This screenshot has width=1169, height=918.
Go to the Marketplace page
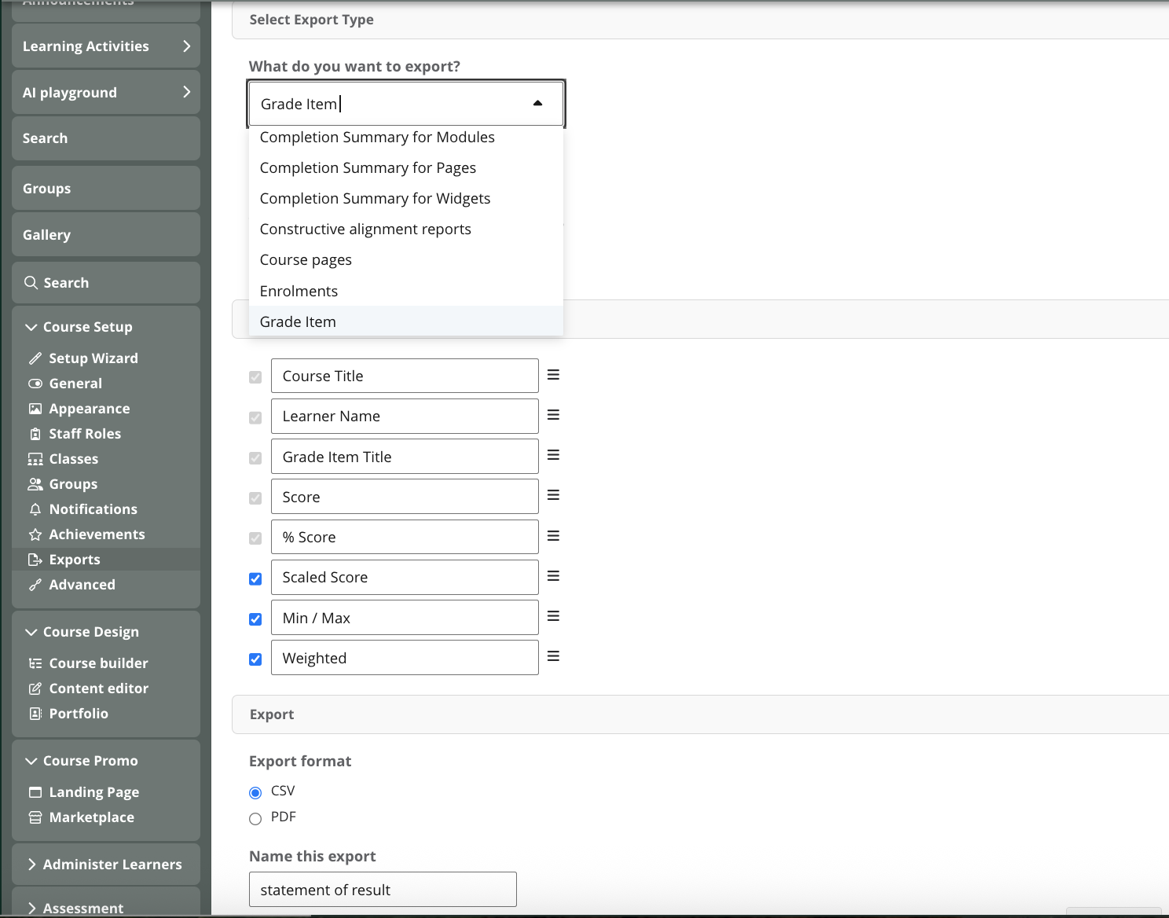91,817
